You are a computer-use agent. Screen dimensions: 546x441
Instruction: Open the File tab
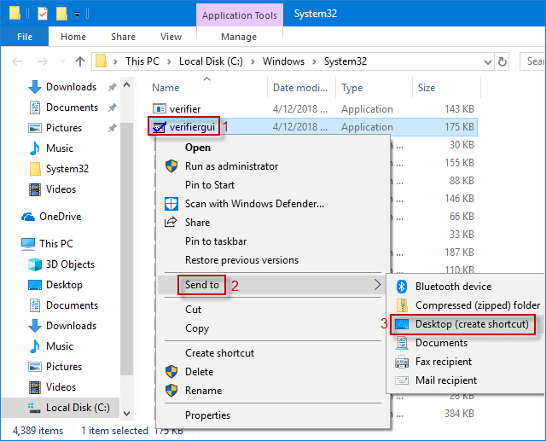pyautogui.click(x=25, y=37)
